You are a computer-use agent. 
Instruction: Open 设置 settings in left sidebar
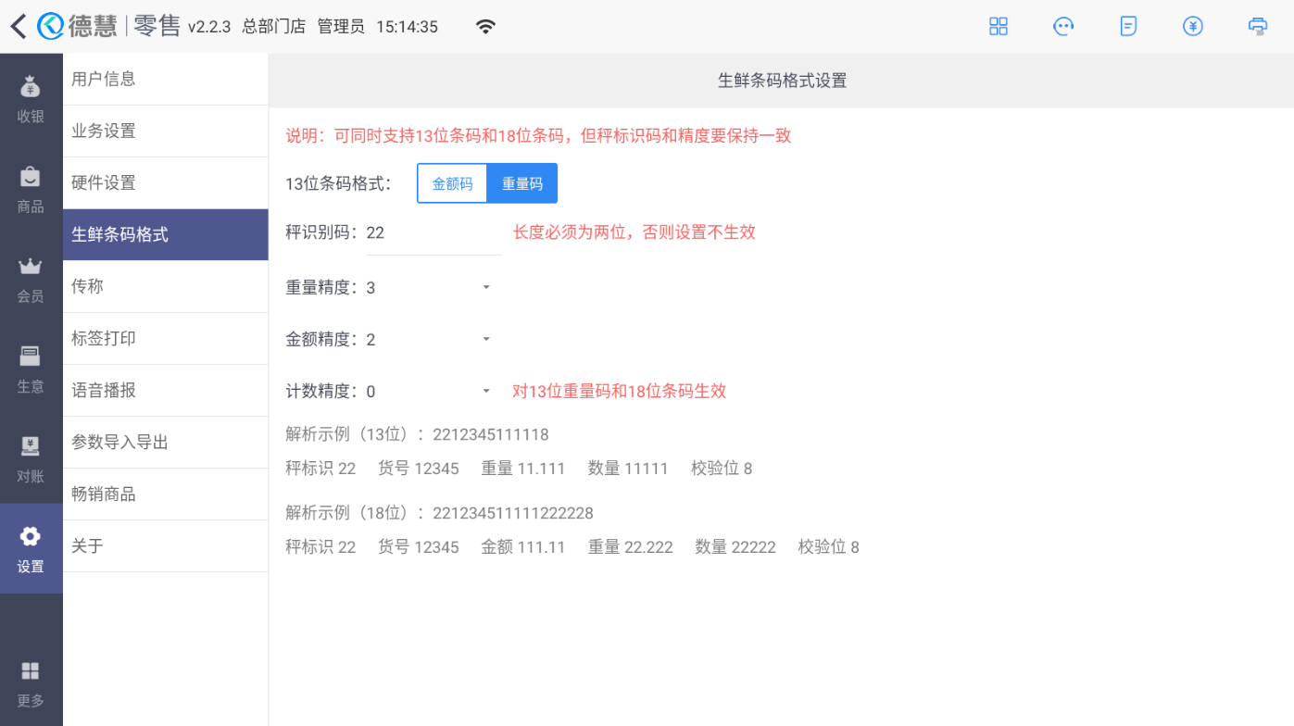(31, 548)
